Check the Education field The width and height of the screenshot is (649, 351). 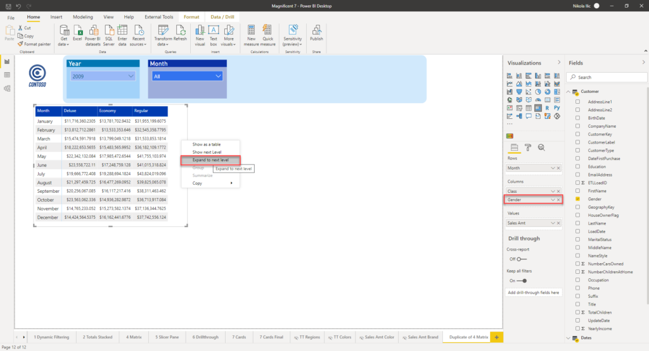578,166
